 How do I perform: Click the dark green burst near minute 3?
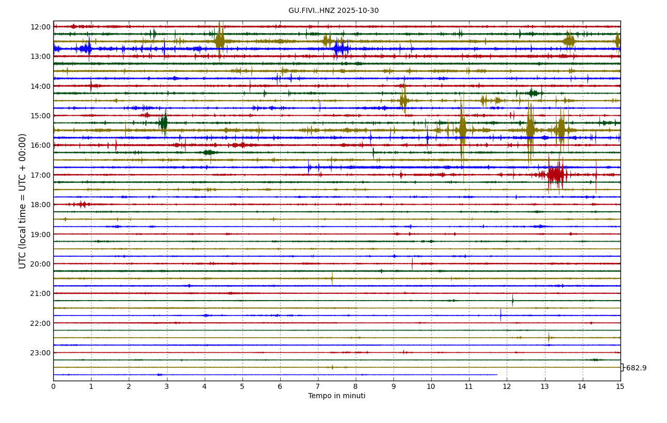pos(163,123)
